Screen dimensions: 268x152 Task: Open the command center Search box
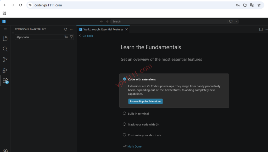point(169,21)
